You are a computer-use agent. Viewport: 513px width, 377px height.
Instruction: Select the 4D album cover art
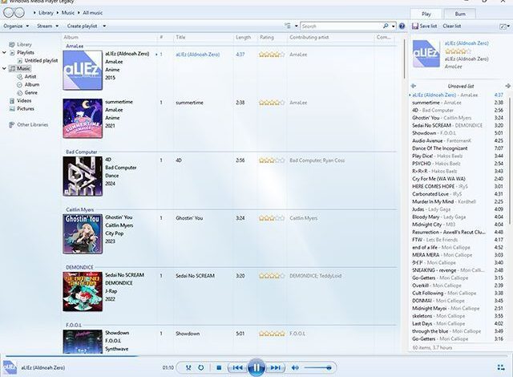(83, 176)
